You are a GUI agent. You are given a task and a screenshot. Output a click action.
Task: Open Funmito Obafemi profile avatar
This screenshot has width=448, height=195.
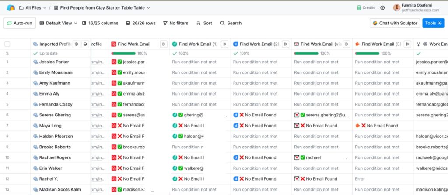pos(396,8)
